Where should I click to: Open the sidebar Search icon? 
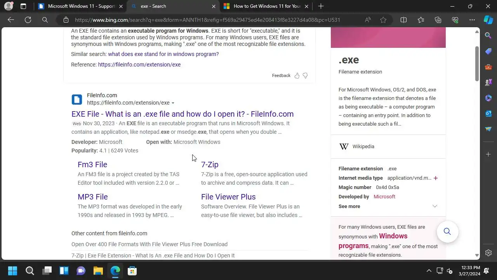pos(488,36)
